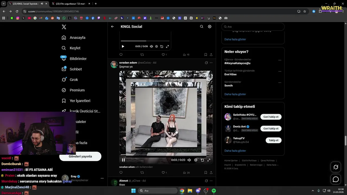Viewport: 347px width, 195px height.
Task: Open Grok from the sidebar
Action: pyautogui.click(x=70, y=80)
